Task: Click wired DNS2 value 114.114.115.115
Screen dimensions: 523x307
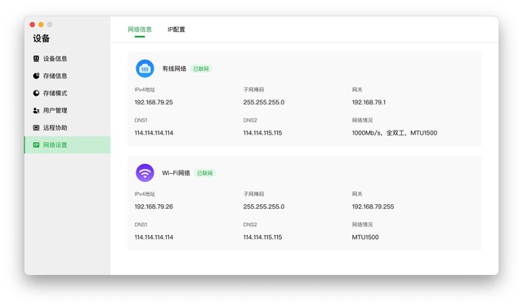Action: click(262, 133)
